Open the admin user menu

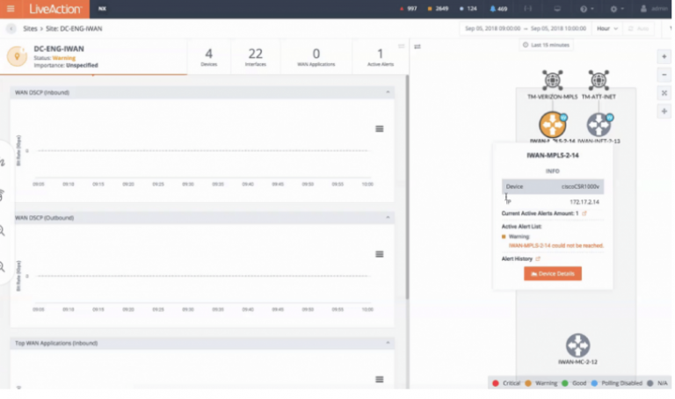tap(654, 9)
